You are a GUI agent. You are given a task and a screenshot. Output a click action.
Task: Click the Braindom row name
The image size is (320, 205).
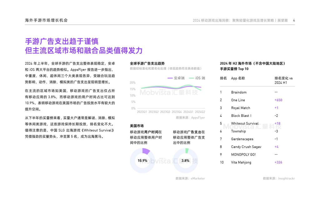click(239, 92)
